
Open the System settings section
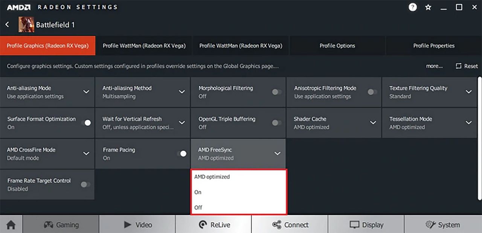[x=442, y=225]
